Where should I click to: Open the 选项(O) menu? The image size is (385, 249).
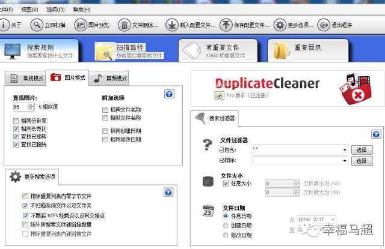tap(55, 10)
